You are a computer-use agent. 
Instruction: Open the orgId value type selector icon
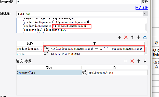tap(46, 53)
